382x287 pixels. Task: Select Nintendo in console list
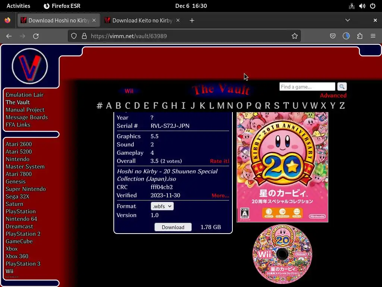coord(18,159)
